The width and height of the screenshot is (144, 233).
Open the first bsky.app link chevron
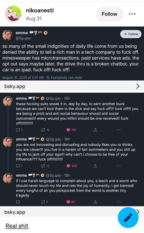[138, 86]
